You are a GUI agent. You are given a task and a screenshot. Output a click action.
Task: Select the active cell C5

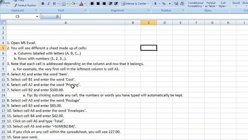click(x=149, y=48)
